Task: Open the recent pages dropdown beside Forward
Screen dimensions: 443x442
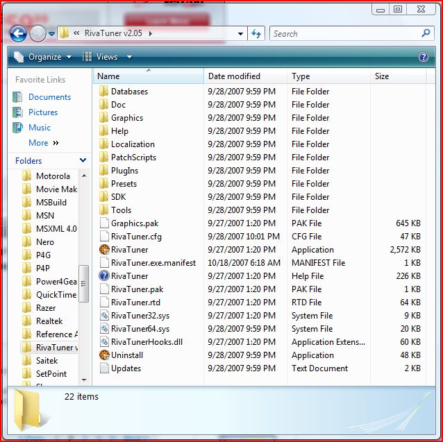Action: pos(51,33)
